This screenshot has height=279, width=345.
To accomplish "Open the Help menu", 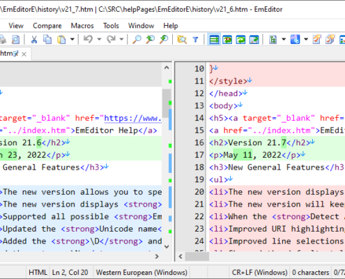I will pos(171,26).
